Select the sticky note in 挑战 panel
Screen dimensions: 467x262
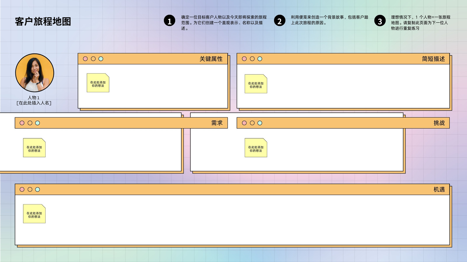[x=256, y=148]
